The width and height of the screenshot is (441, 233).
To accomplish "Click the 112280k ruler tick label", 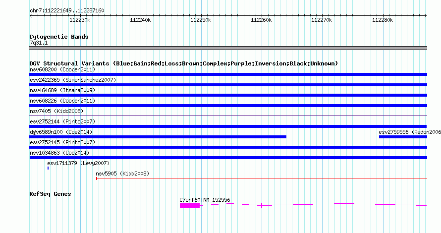I will point(383,20).
